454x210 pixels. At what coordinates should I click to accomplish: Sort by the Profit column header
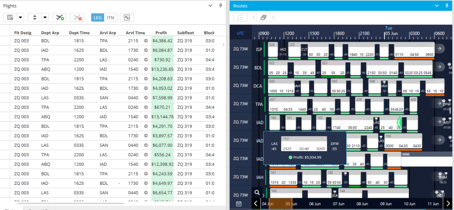click(x=161, y=32)
